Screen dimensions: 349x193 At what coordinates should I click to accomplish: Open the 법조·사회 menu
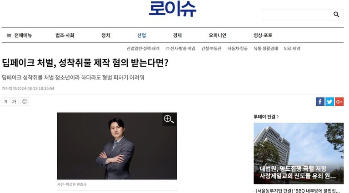coord(65,35)
